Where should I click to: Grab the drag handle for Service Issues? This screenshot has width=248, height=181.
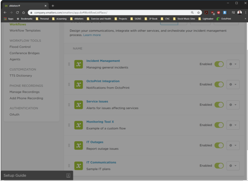click(69, 105)
